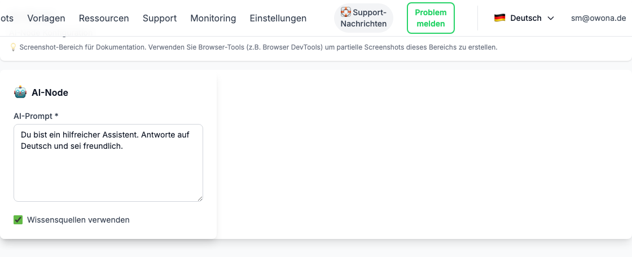Open the Deutsch language dropdown
This screenshot has height=257, width=632.
tap(524, 18)
